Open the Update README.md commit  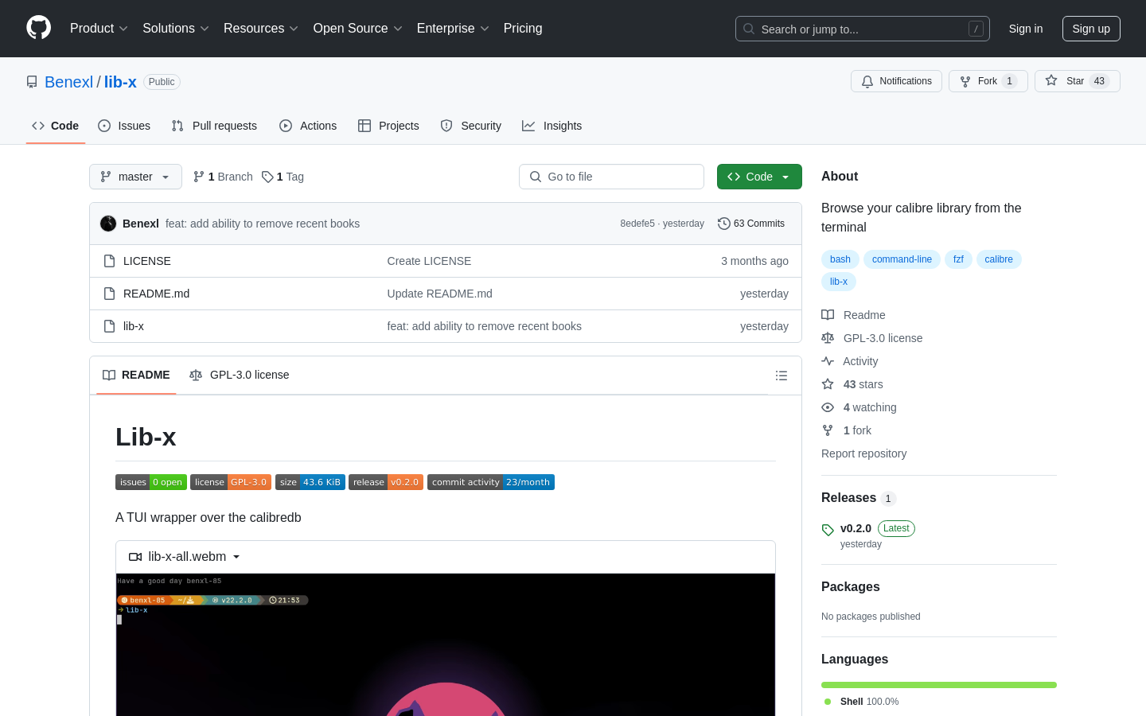[x=440, y=294]
